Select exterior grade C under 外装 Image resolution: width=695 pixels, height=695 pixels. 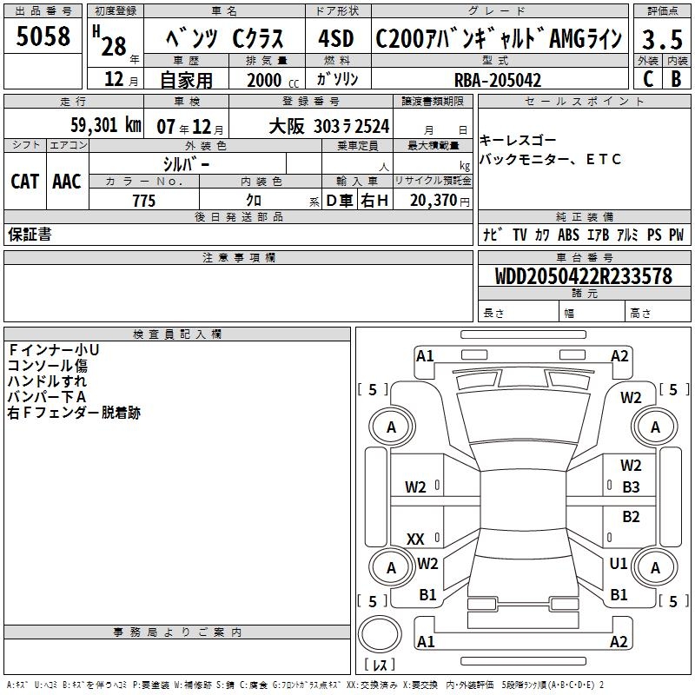(648, 79)
